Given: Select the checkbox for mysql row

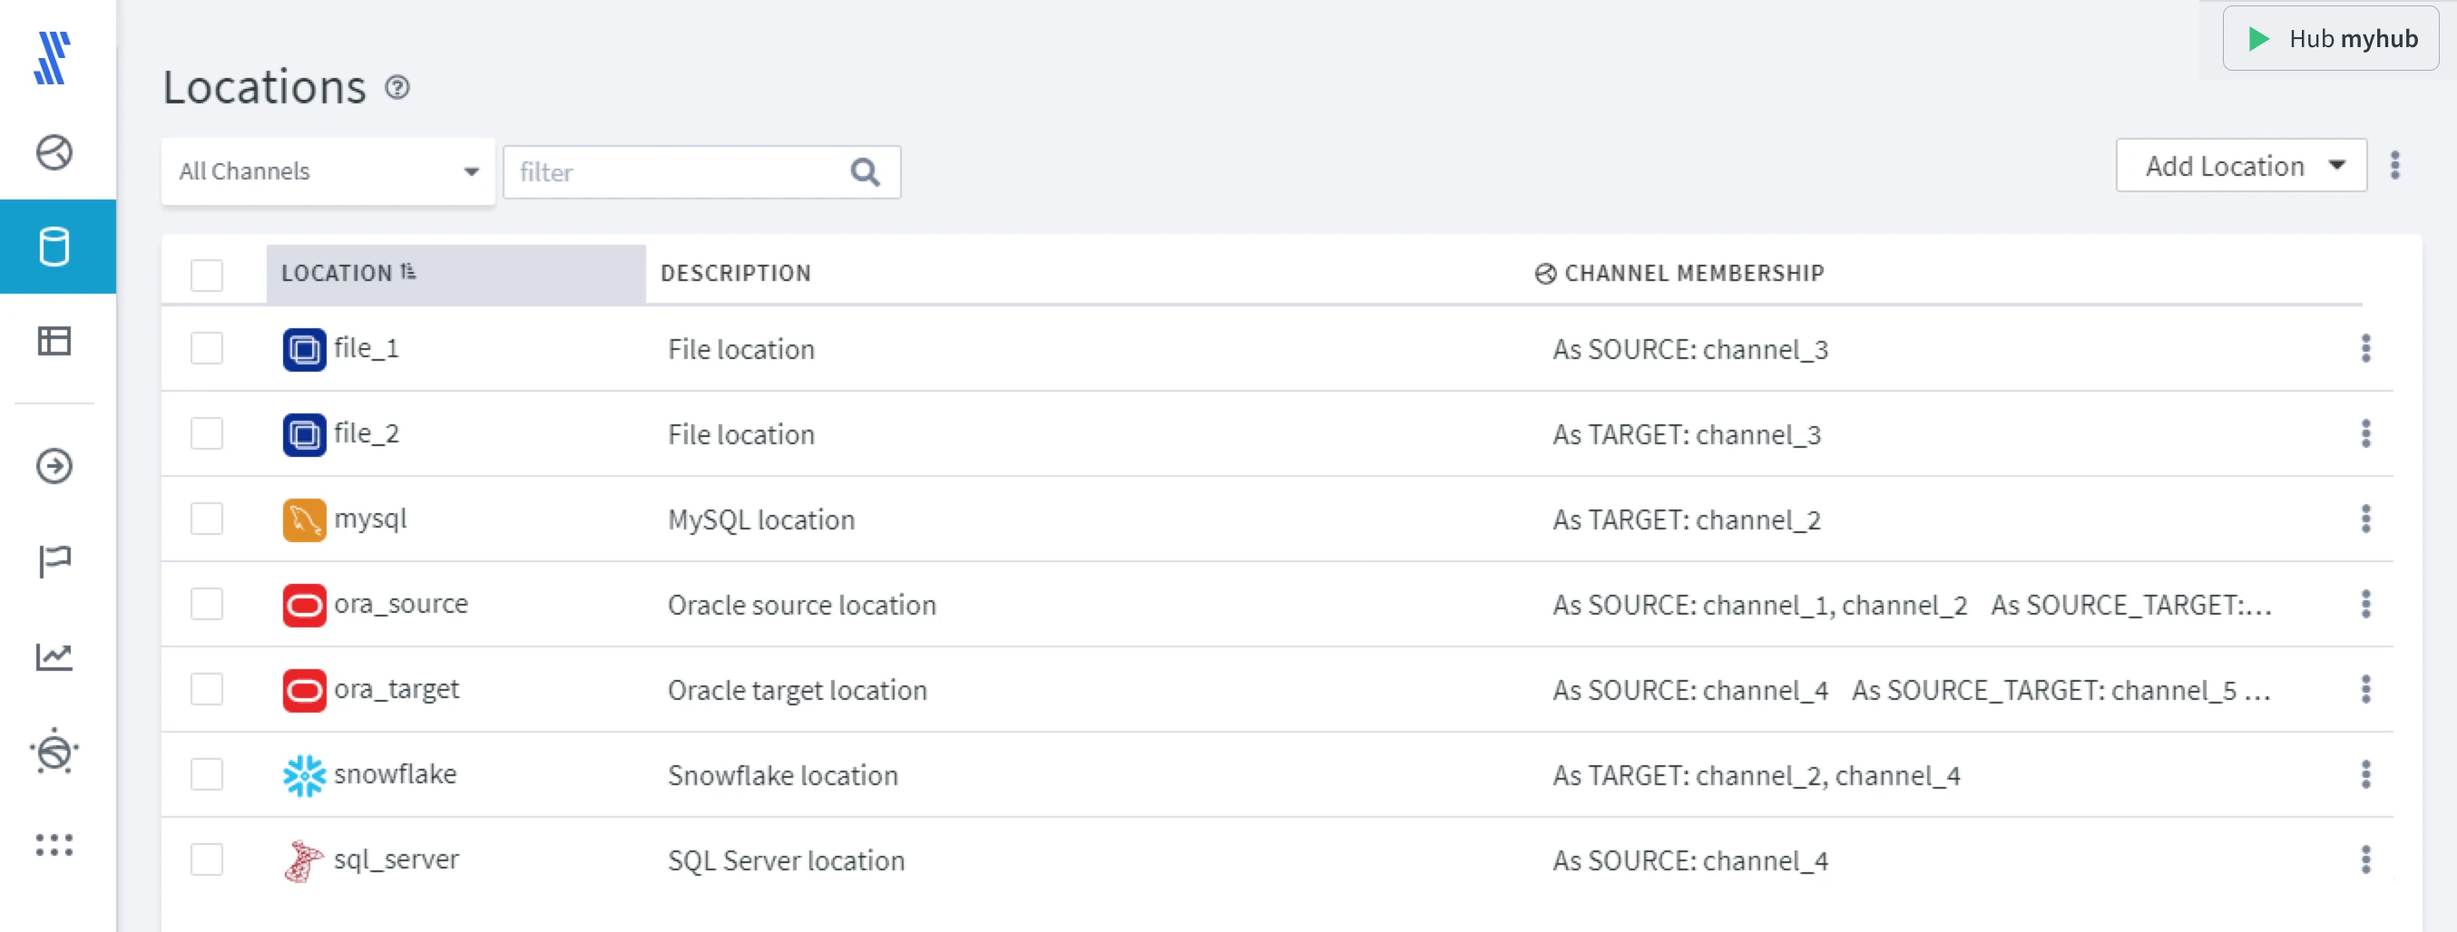Looking at the screenshot, I should [x=206, y=519].
